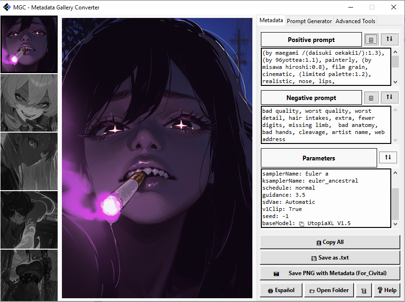Select the purple cigarette girl thumbnail

click(x=29, y=44)
